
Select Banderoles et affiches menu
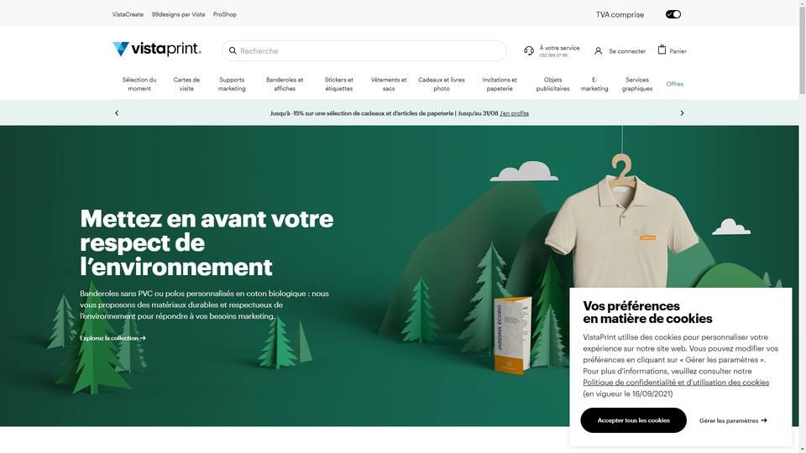click(x=285, y=84)
